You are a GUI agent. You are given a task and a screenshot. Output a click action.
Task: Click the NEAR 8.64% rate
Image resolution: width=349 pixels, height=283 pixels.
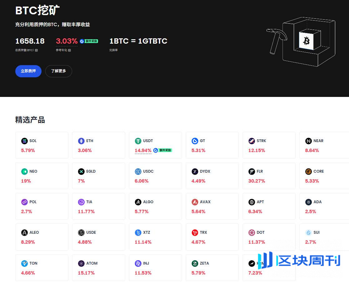(312, 151)
